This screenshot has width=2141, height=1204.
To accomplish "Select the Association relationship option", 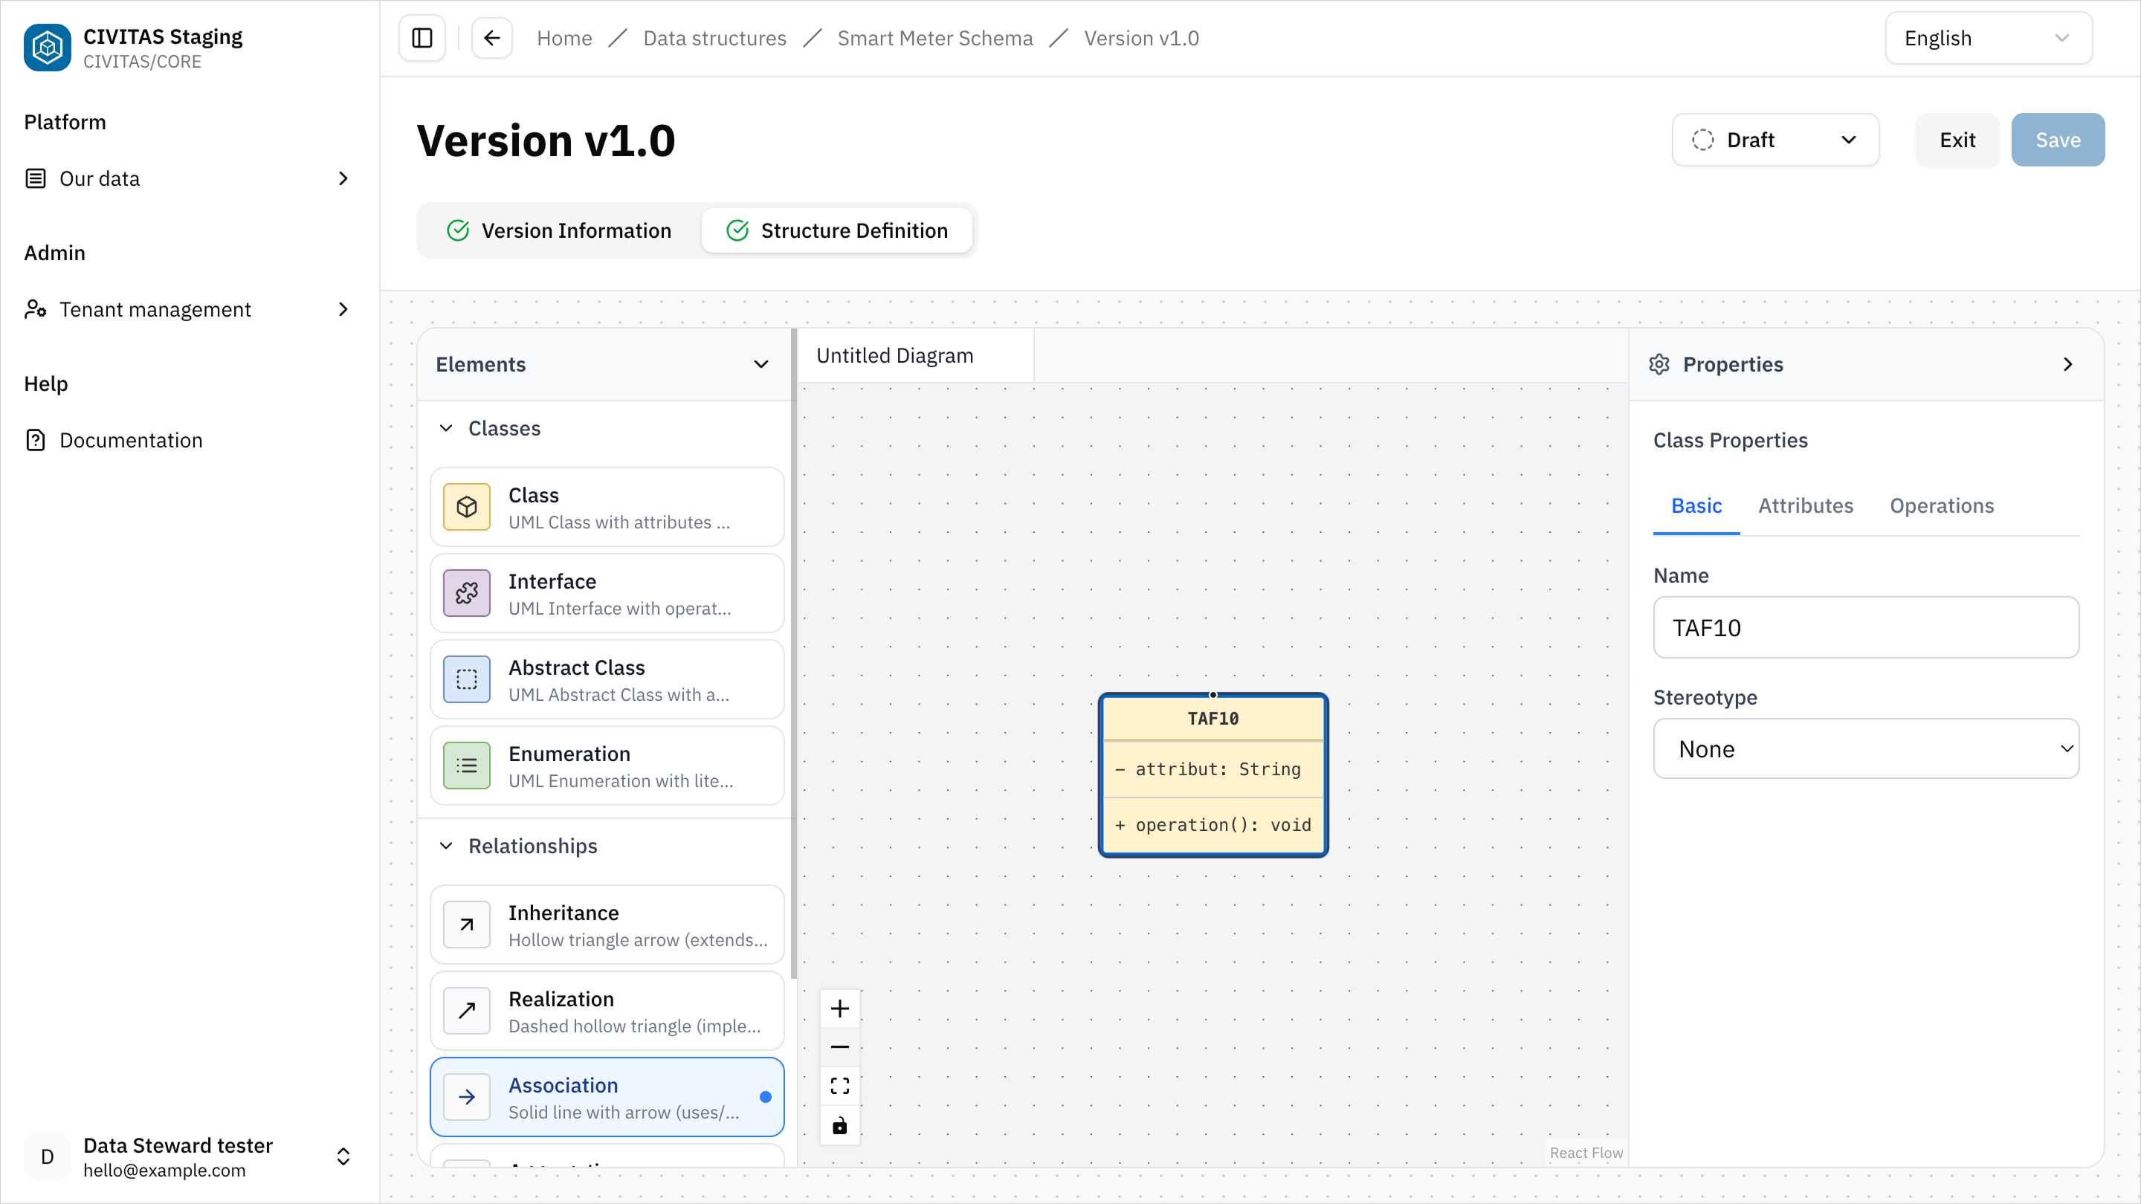I will point(607,1097).
